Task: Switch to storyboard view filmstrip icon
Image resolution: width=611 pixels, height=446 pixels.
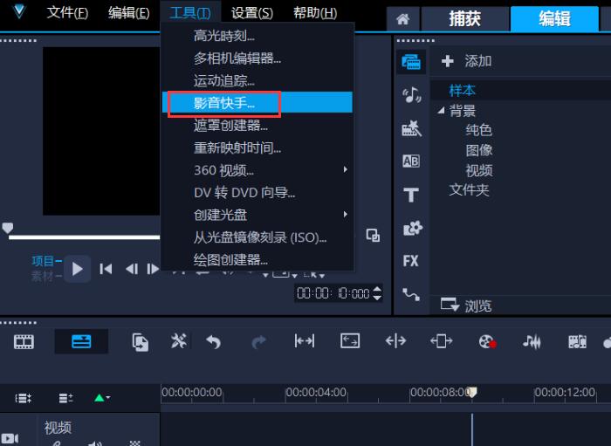Action: [24, 341]
